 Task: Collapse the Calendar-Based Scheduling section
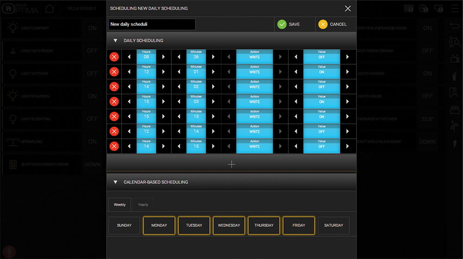click(115, 182)
